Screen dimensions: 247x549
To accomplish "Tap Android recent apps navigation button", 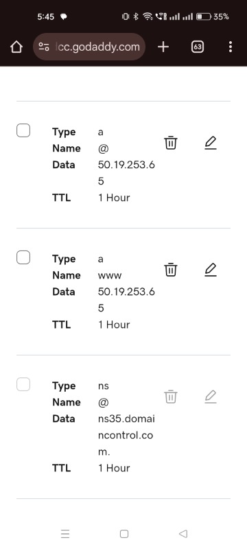I will pos(65,534).
